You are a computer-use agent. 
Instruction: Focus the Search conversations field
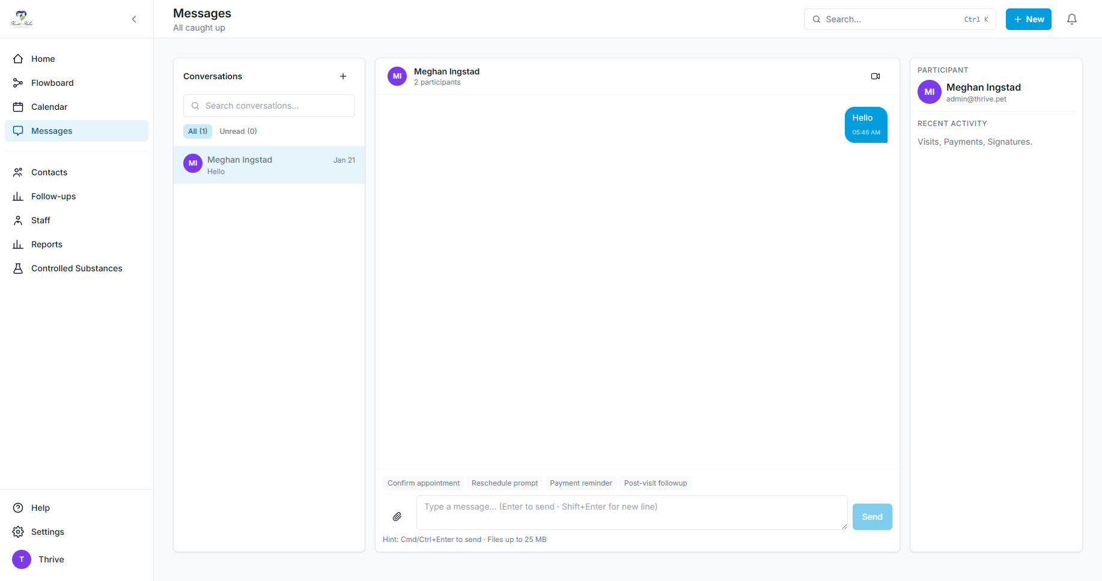click(269, 106)
